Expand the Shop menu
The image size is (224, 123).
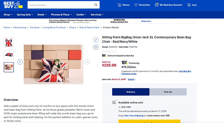tap(8, 15)
